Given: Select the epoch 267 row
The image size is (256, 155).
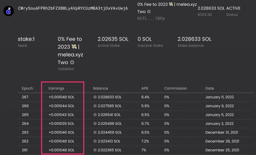Looking at the screenshot, I should point(135,97).
